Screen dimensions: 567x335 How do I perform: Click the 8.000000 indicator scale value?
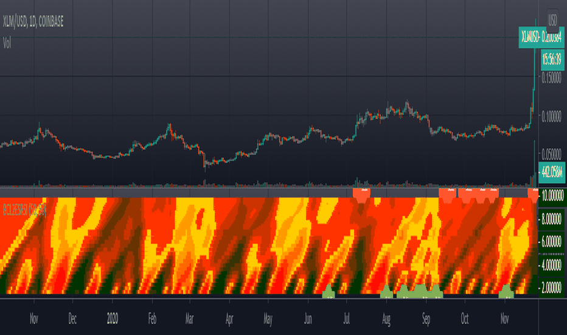[551, 219]
